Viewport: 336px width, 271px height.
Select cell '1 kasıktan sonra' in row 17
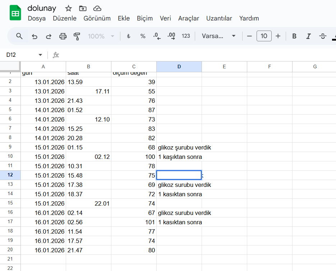point(179,222)
